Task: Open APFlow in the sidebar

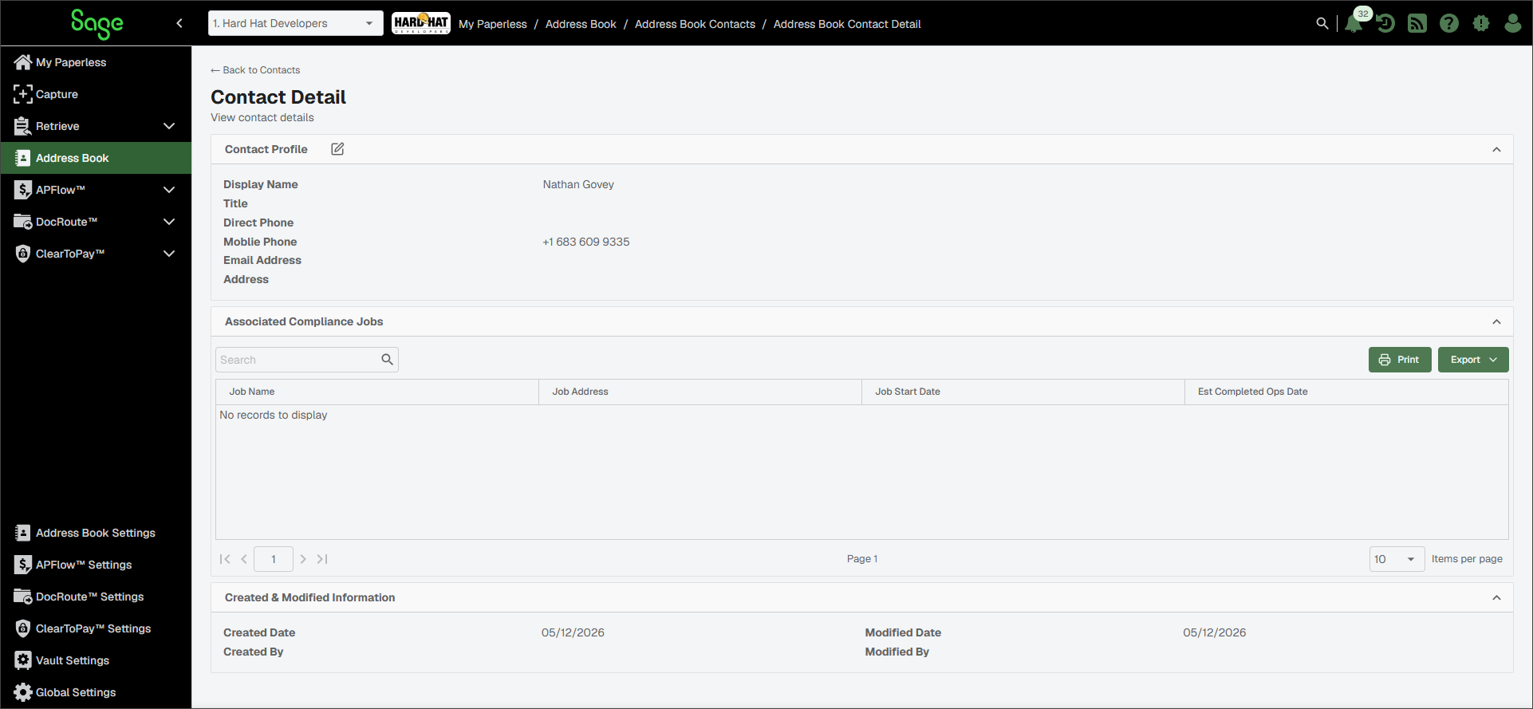Action: pos(96,190)
